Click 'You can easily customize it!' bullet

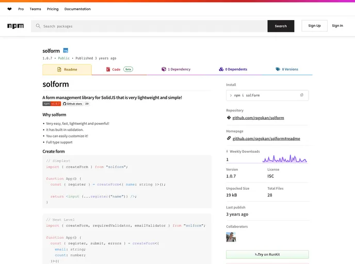pos(67,136)
